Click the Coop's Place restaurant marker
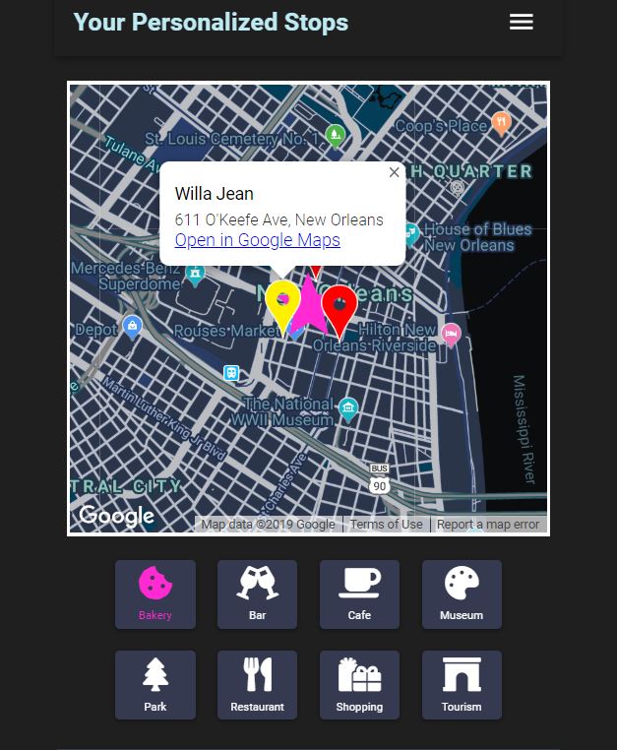This screenshot has width=617, height=750. (501, 123)
